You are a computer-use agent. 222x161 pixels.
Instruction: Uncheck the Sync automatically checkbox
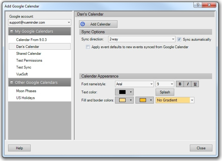point(179,39)
